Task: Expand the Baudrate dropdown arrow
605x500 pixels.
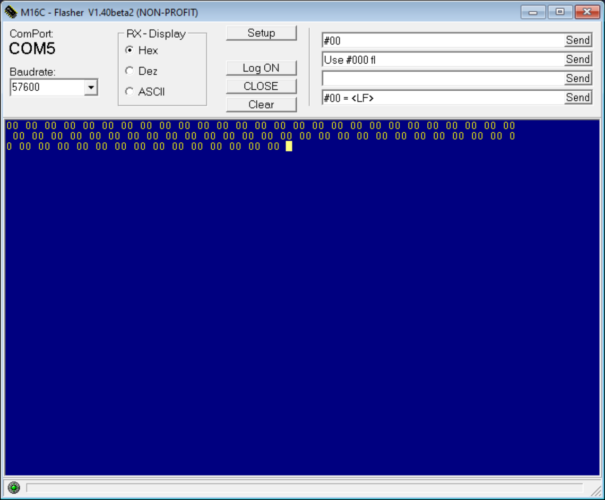Action: click(91, 87)
